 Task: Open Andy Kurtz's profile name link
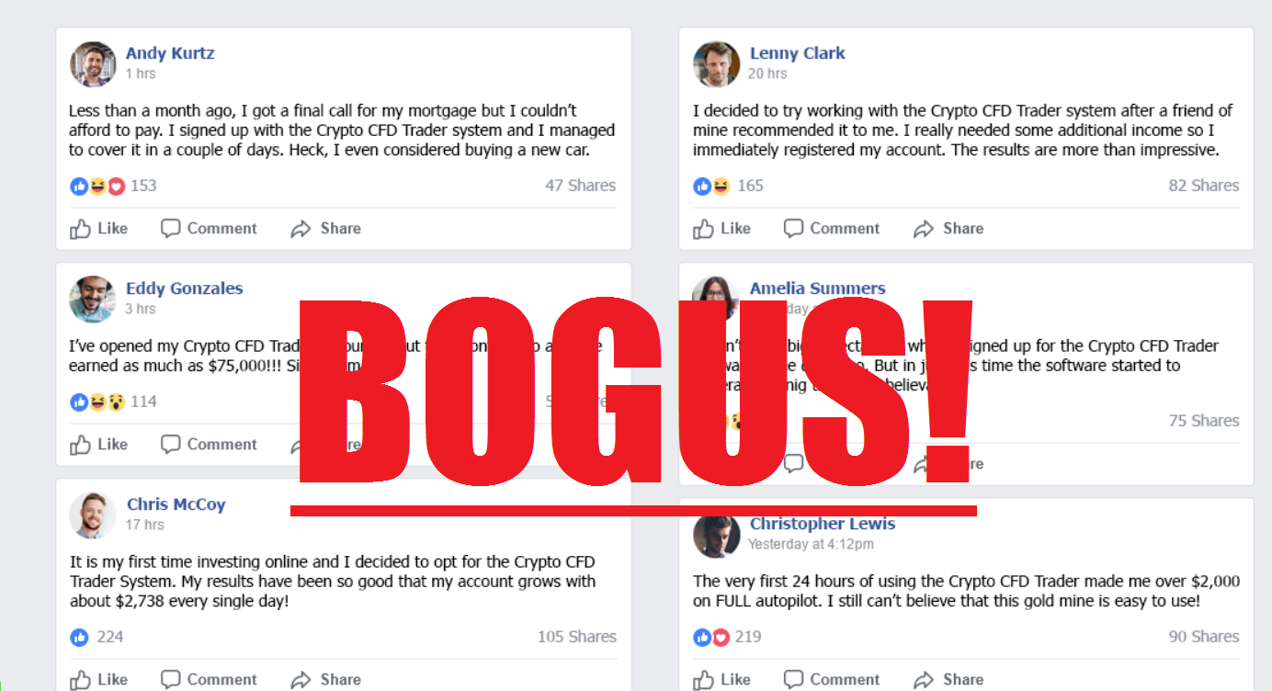pyautogui.click(x=170, y=53)
